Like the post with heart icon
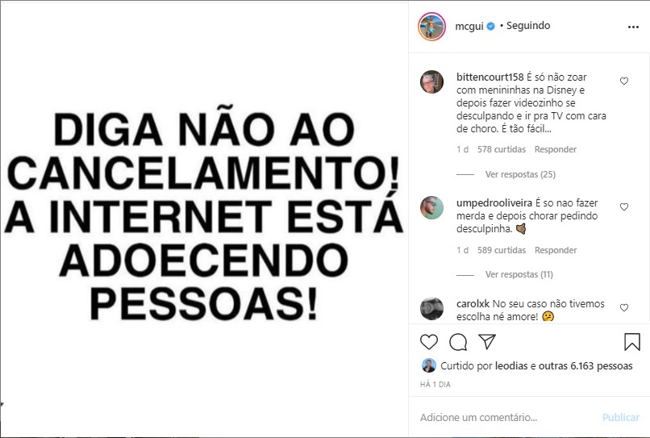Screen dimensions: 650x438 point(429,342)
